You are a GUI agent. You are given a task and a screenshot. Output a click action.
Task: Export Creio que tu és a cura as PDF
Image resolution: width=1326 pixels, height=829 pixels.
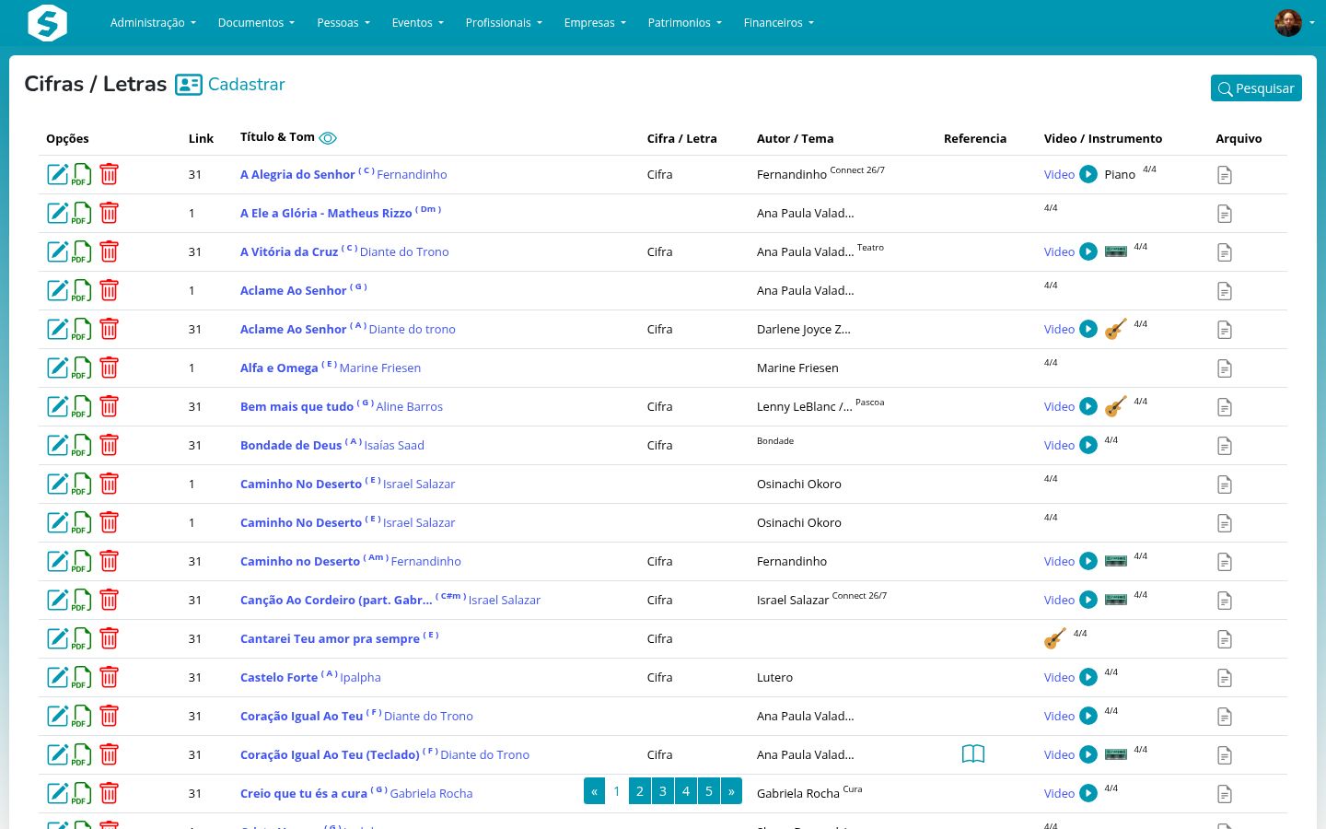point(82,793)
